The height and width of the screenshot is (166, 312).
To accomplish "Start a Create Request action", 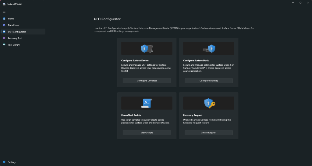I will click(x=208, y=133).
